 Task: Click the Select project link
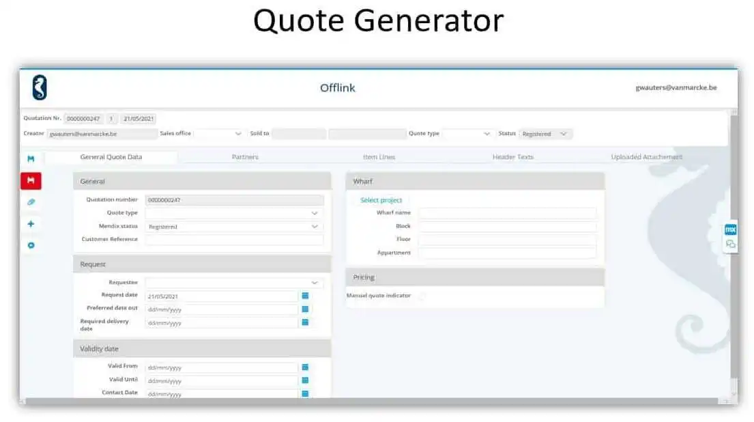click(381, 200)
